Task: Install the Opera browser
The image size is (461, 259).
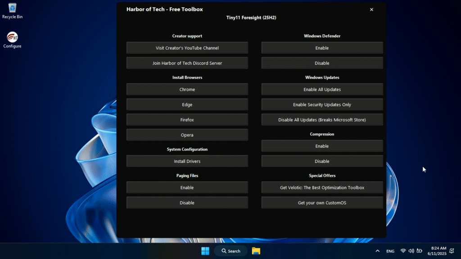Action: click(187, 135)
